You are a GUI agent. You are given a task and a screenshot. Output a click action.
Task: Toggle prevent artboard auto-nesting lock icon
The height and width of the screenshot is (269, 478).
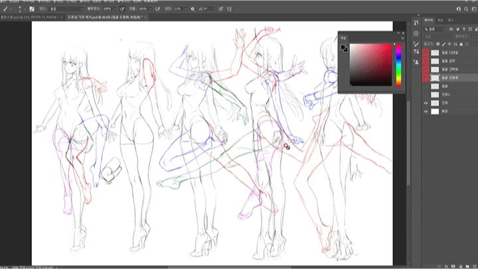coord(455,44)
